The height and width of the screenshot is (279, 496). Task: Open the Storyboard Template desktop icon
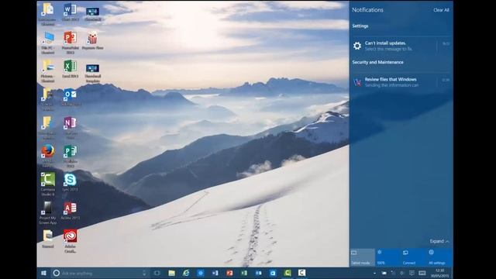coord(93,73)
